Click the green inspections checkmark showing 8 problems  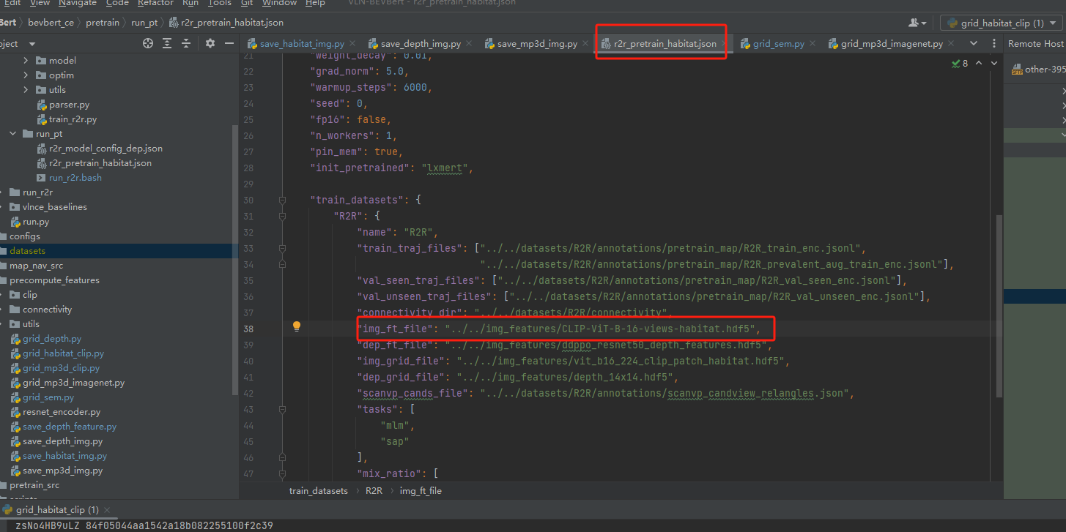point(955,64)
